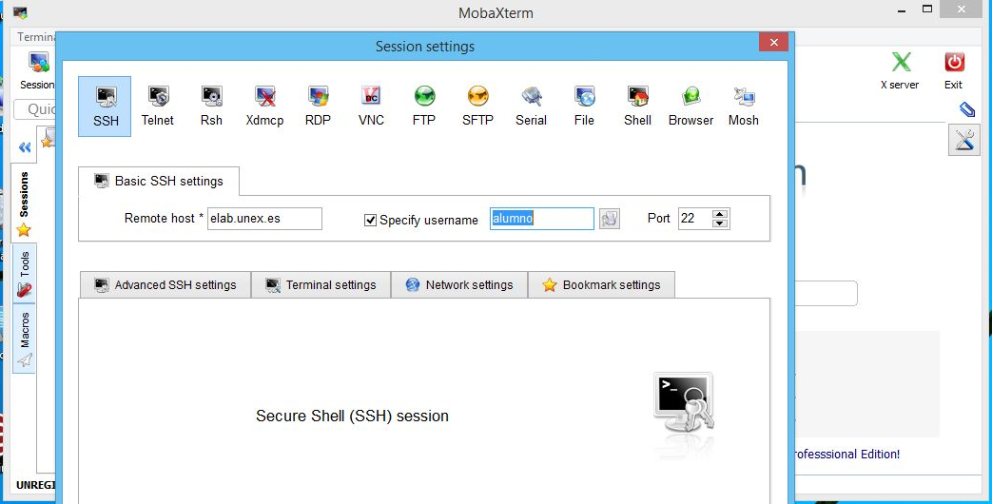The image size is (992, 504).
Task: Increase the Port number with up arrow
Action: coord(720,214)
